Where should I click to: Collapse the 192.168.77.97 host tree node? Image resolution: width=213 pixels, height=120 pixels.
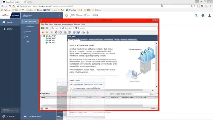pyautogui.click(x=42, y=36)
